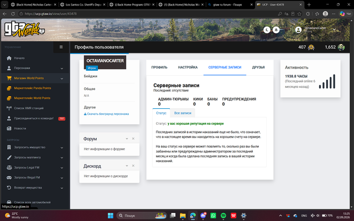The width and height of the screenshot is (354, 221).
Task: Click the Запросы Legal FM scales icon
Action: pos(9,167)
